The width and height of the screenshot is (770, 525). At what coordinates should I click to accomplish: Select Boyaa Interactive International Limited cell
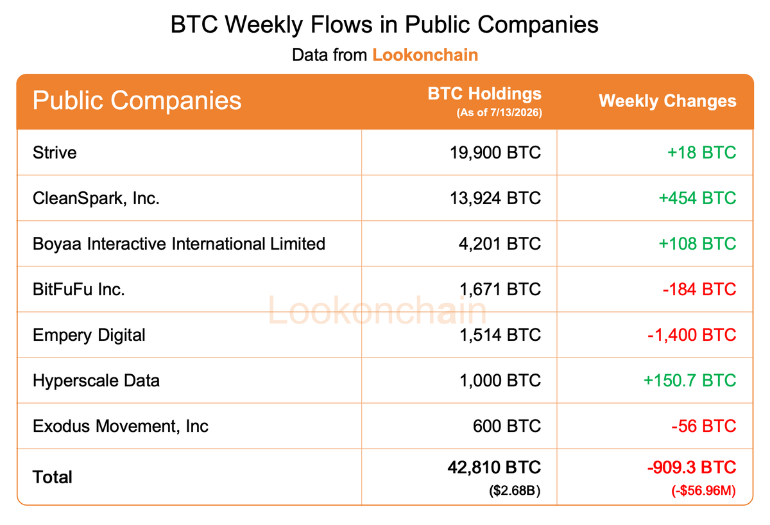point(179,244)
